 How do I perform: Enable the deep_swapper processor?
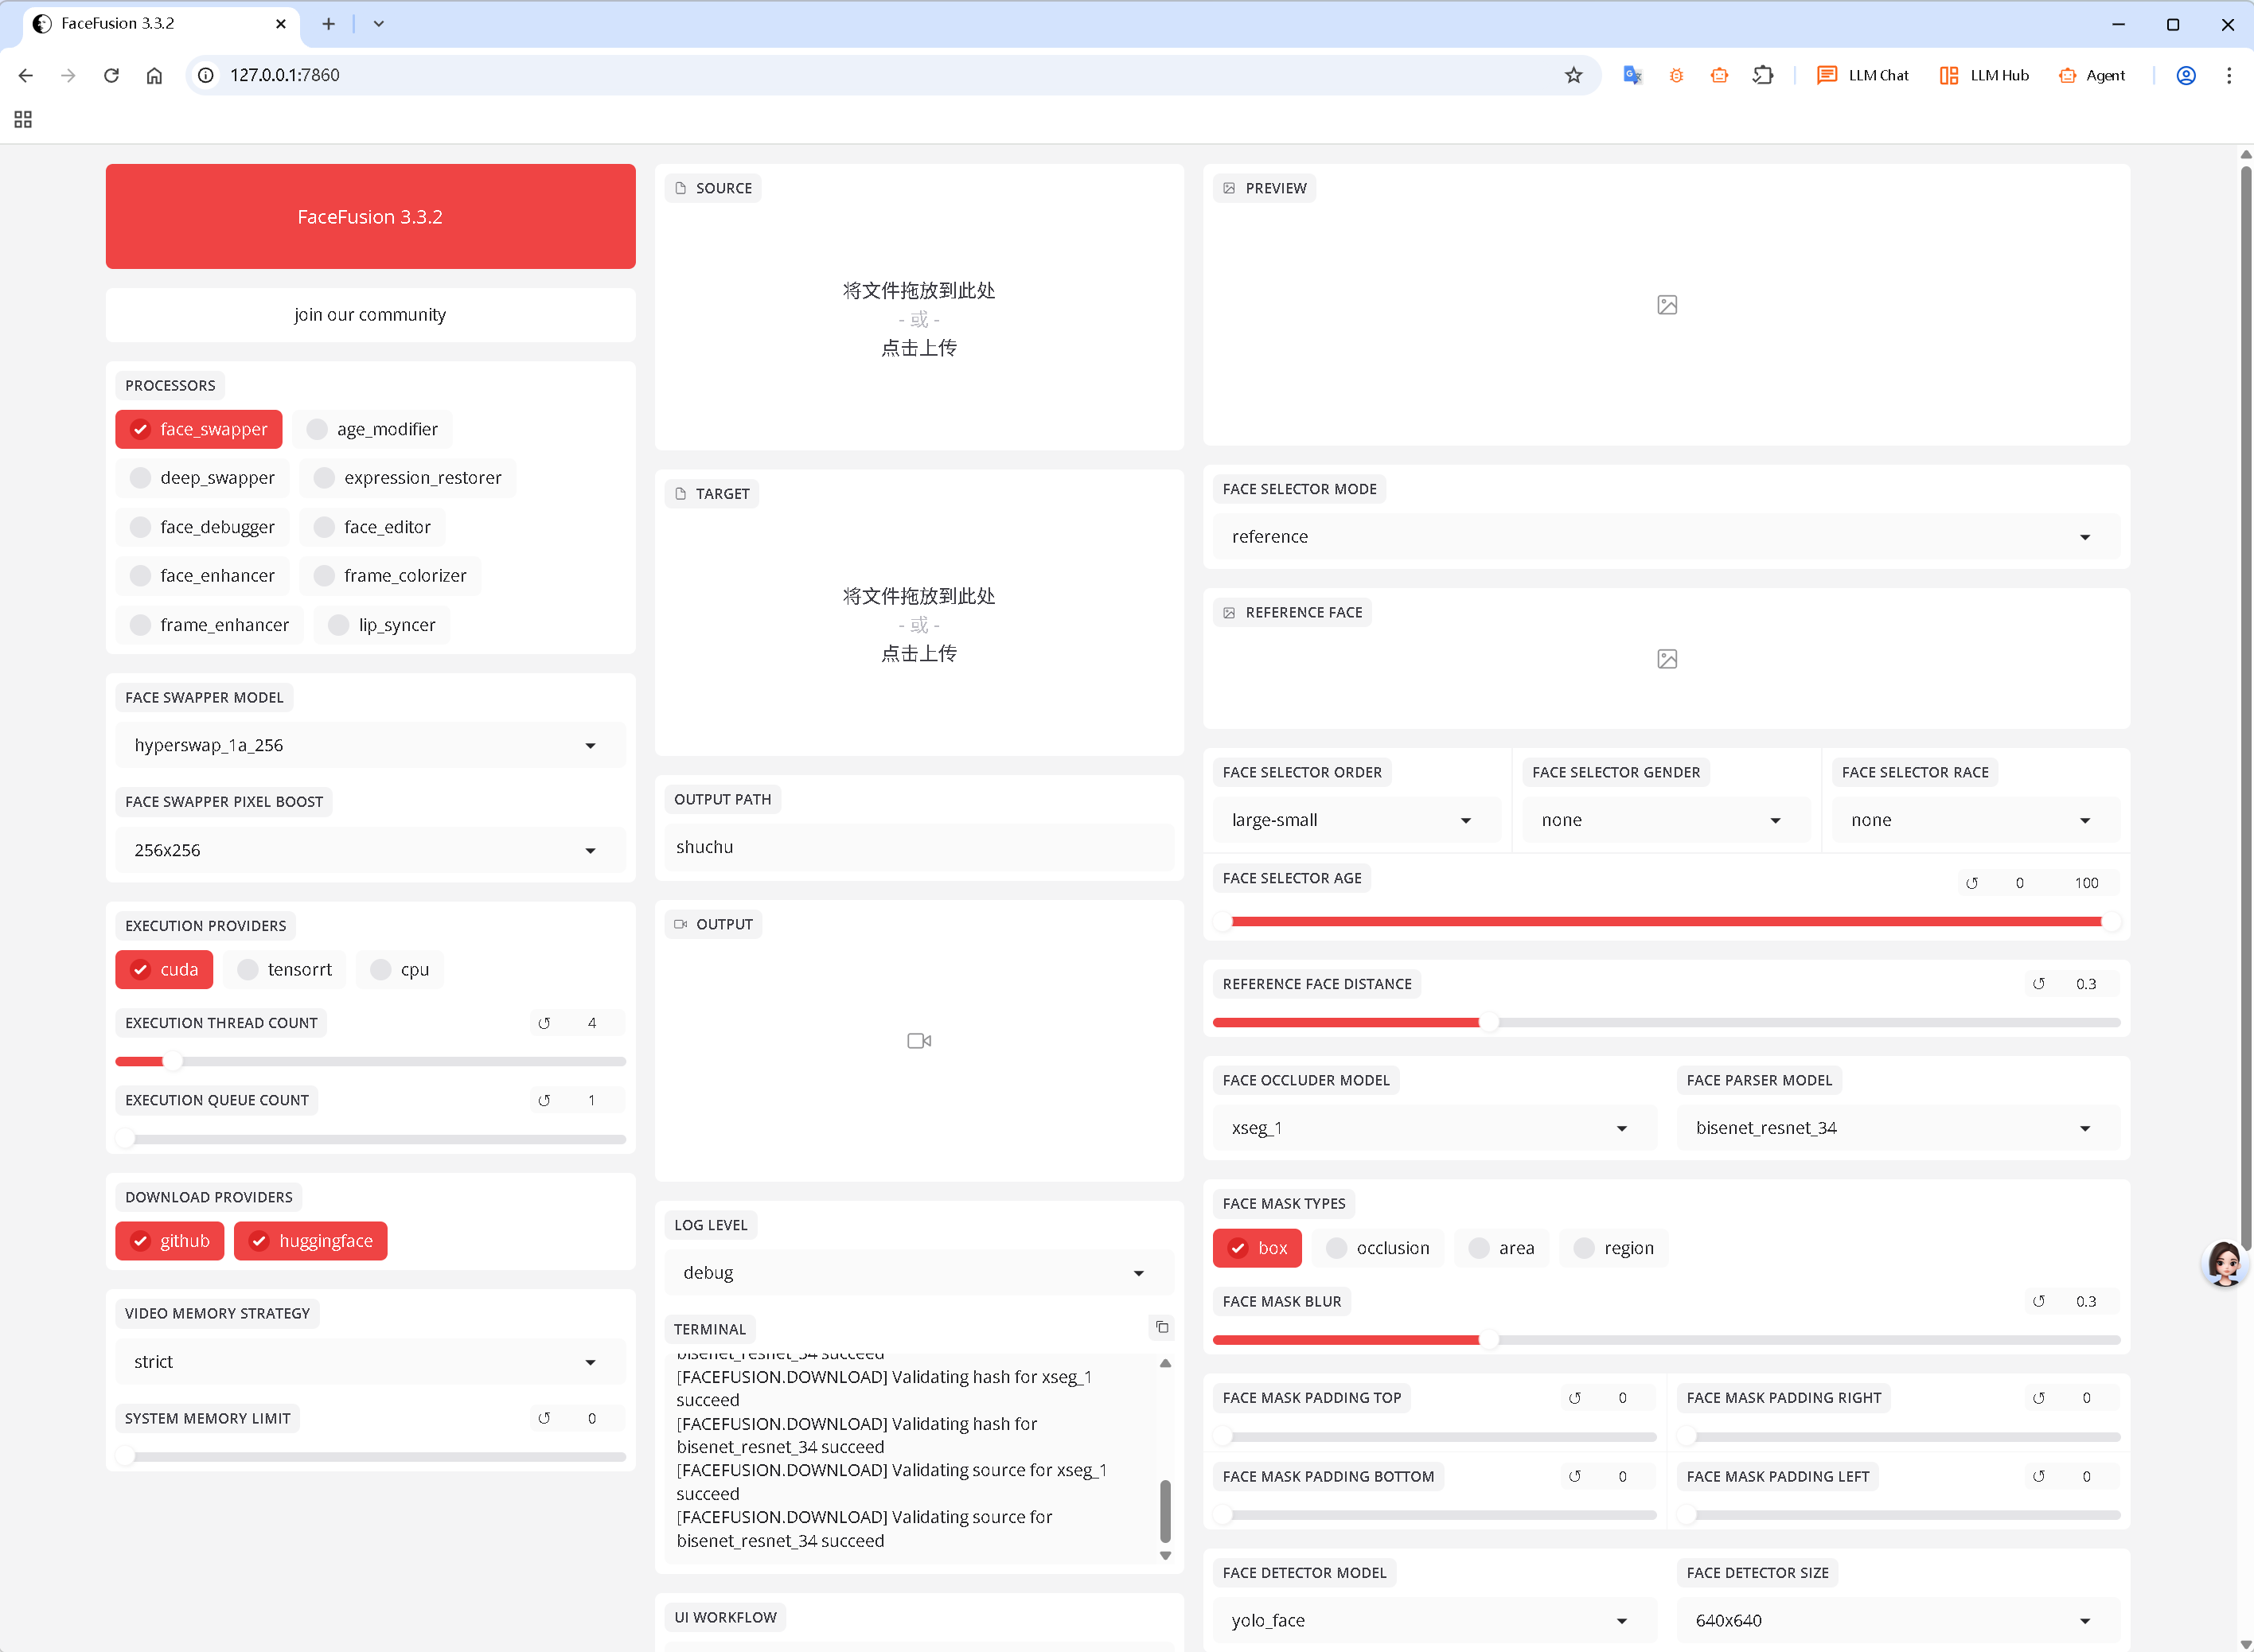pos(202,478)
